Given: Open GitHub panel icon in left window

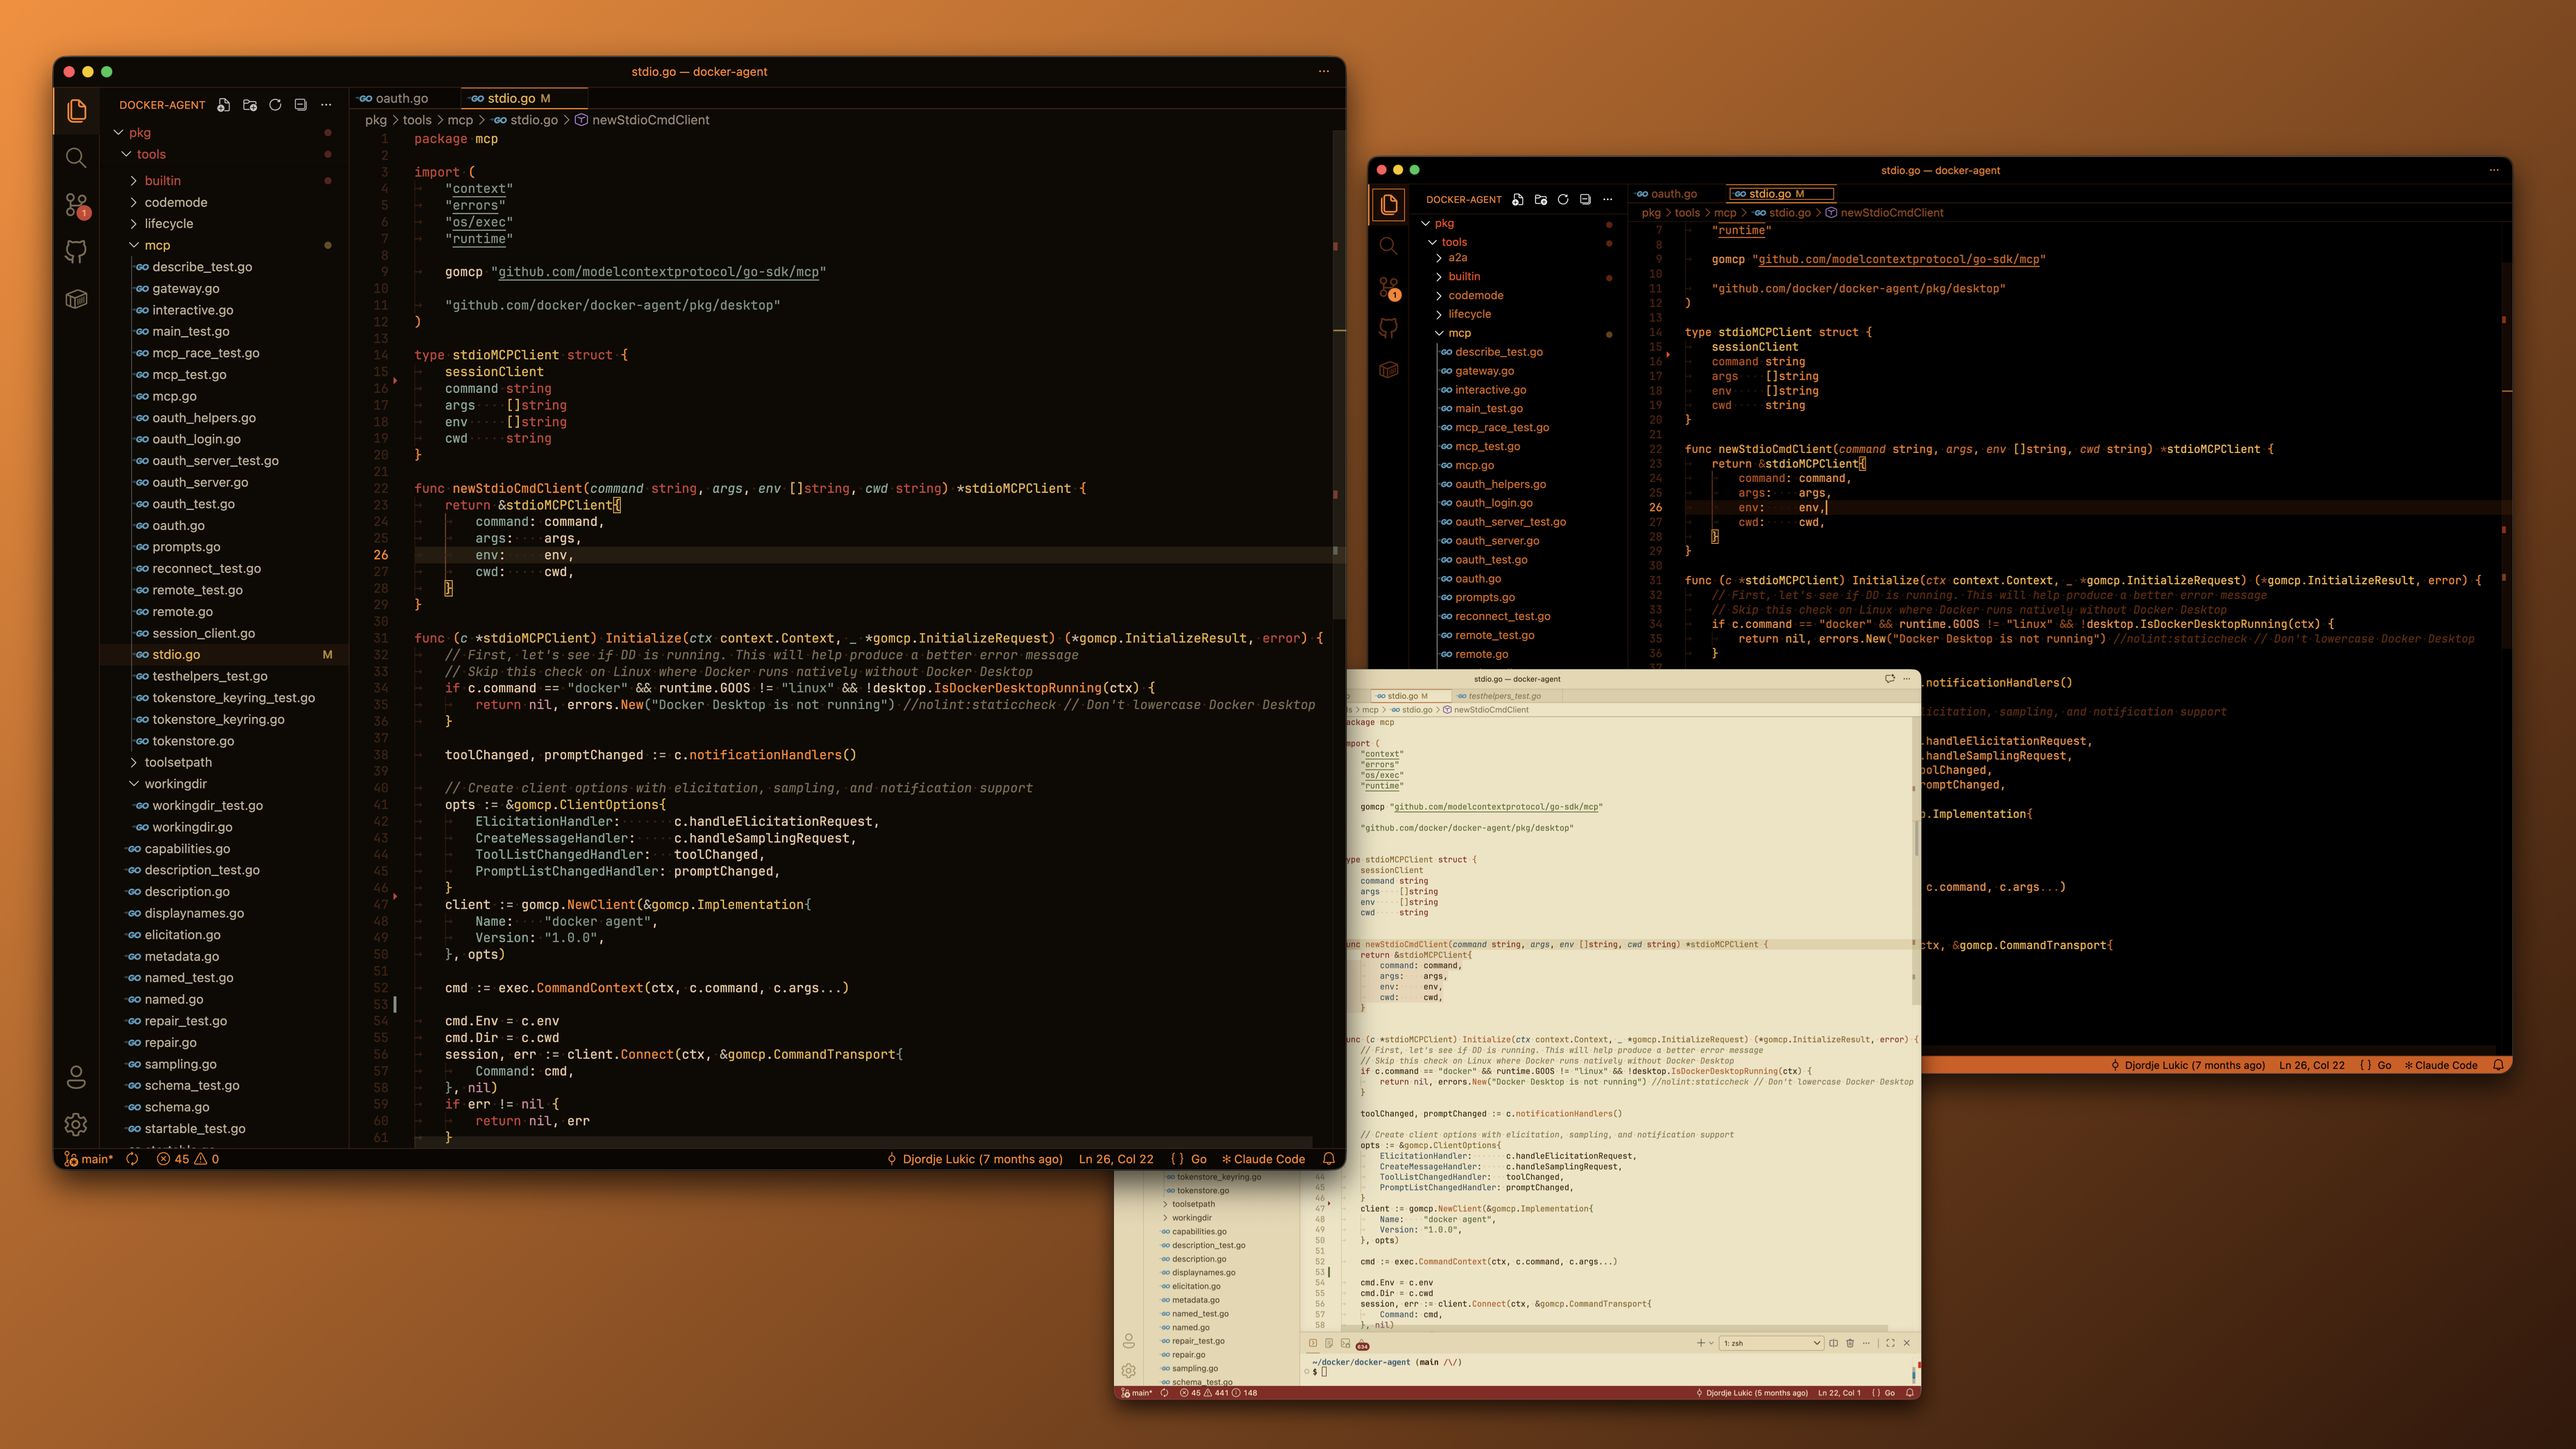Looking at the screenshot, I should click(76, 251).
